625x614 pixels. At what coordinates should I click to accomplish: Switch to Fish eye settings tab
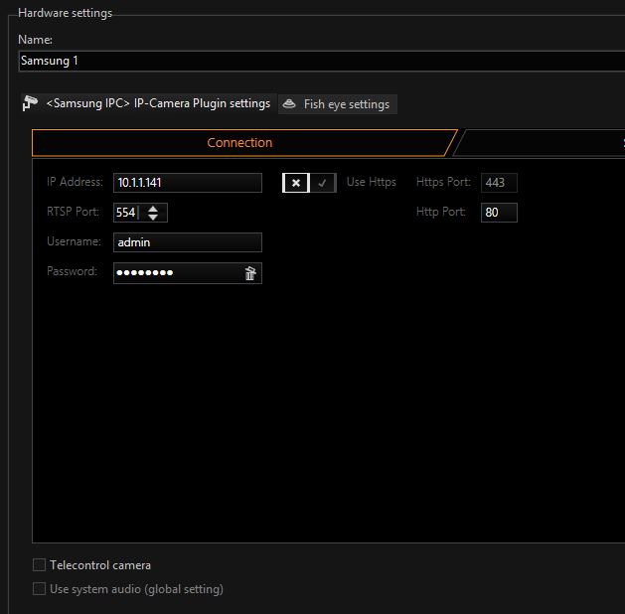click(346, 104)
